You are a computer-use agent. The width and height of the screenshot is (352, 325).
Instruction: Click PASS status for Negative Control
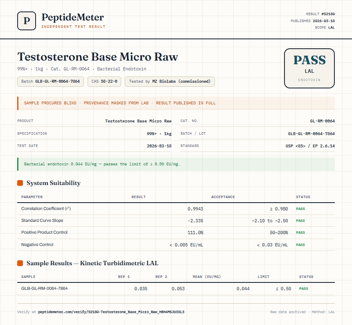300,245
